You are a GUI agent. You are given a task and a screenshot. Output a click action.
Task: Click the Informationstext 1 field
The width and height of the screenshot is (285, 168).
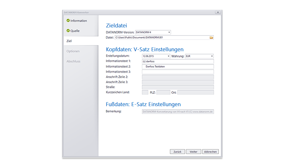[x=177, y=61]
